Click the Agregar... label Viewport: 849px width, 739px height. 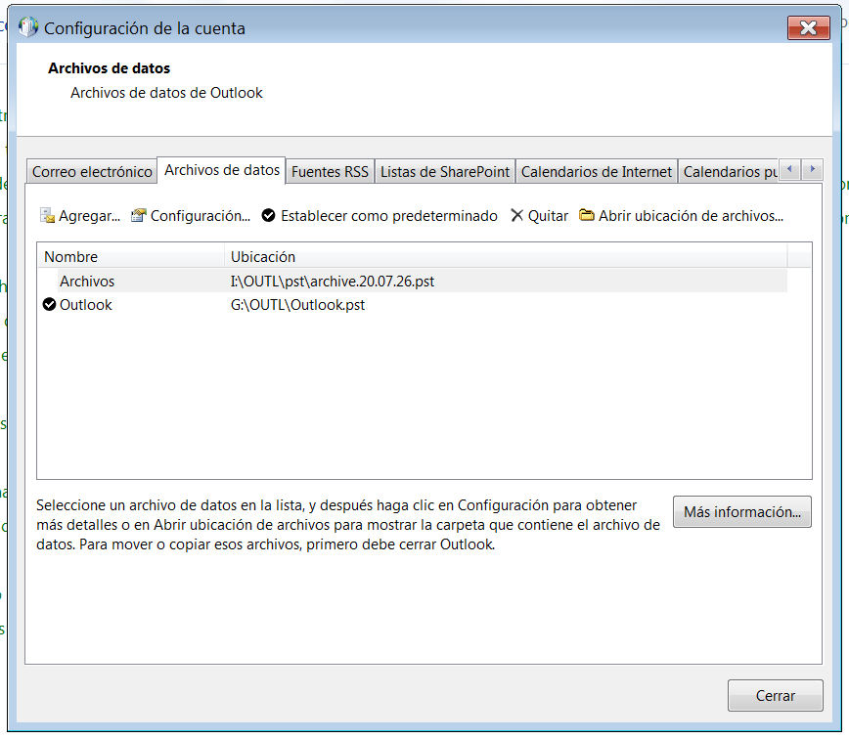(89, 216)
